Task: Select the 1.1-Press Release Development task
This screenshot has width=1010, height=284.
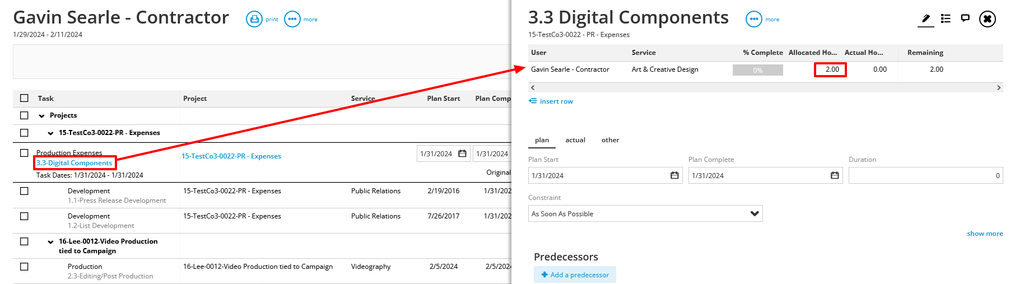Action: click(x=117, y=201)
